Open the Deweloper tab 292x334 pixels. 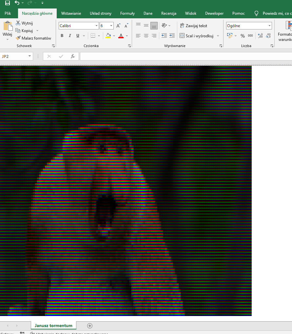pyautogui.click(x=214, y=13)
